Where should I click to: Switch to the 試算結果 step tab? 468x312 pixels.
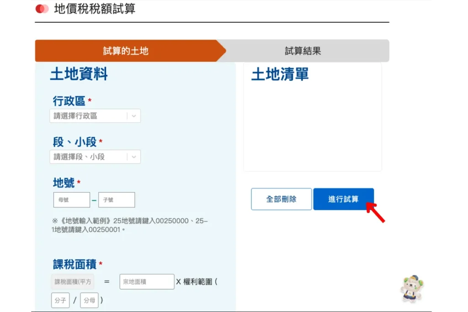(x=303, y=51)
